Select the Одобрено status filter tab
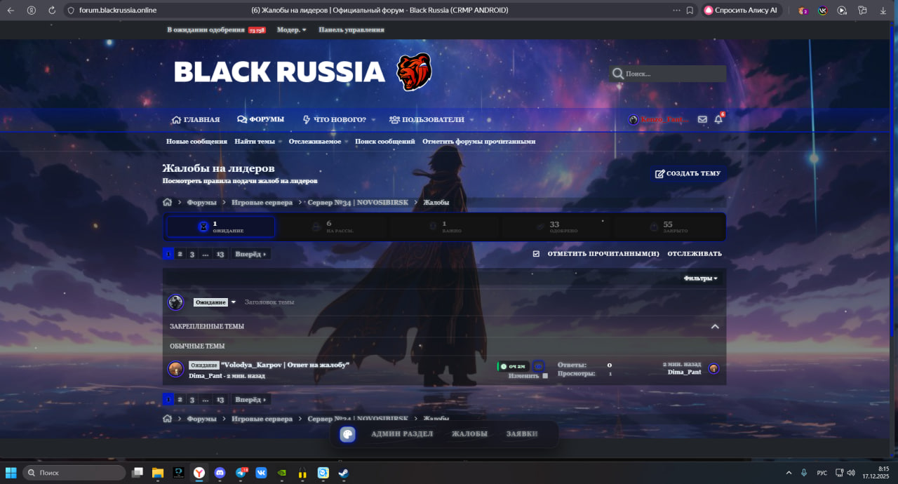898x484 pixels. coord(556,227)
